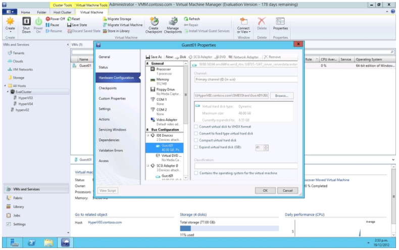The width and height of the screenshot is (399, 250).
Task: Increase the expand disk size spinner
Action: pyautogui.click(x=266, y=146)
